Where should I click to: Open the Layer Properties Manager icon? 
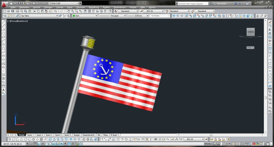tap(5, 16)
